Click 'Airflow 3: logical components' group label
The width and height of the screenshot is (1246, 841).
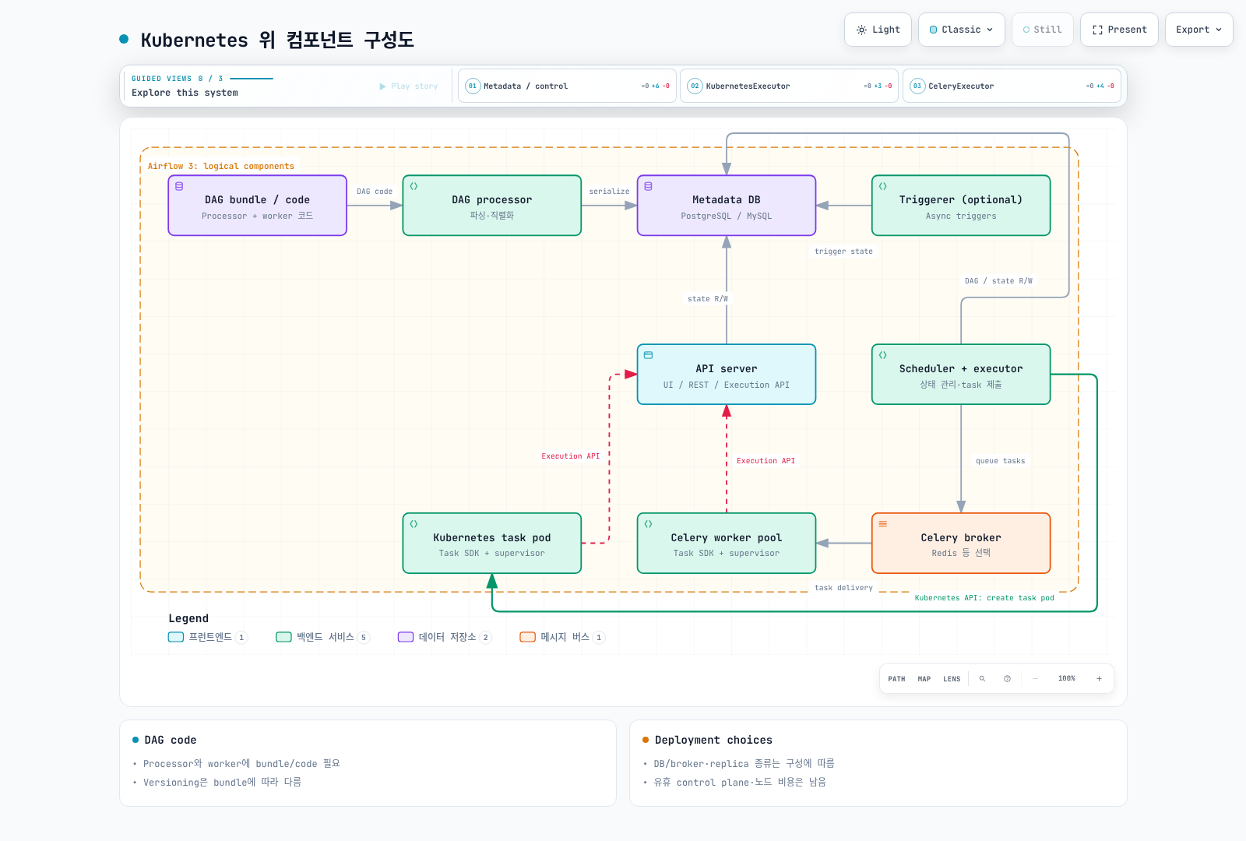(221, 166)
